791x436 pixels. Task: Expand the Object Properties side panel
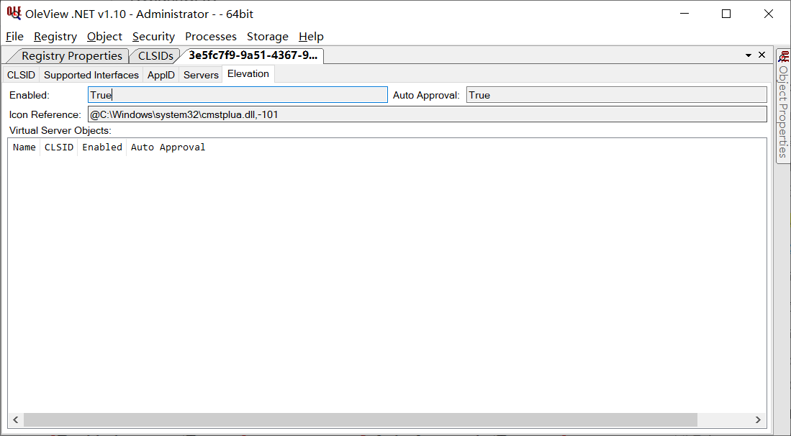click(x=783, y=106)
